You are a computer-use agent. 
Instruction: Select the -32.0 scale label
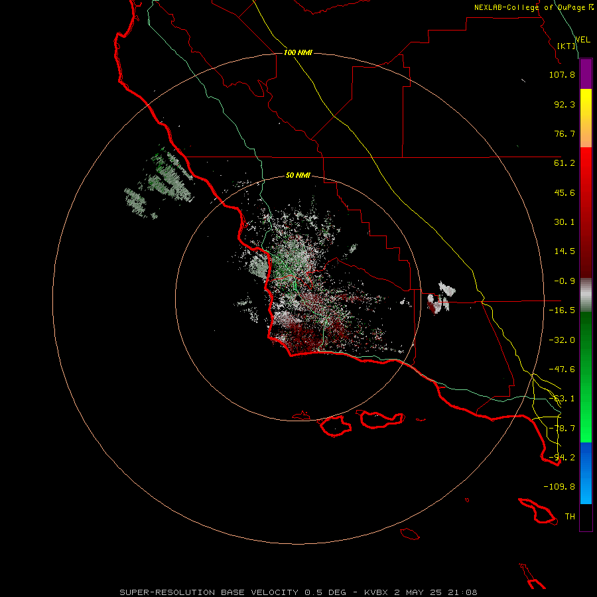tap(562, 340)
